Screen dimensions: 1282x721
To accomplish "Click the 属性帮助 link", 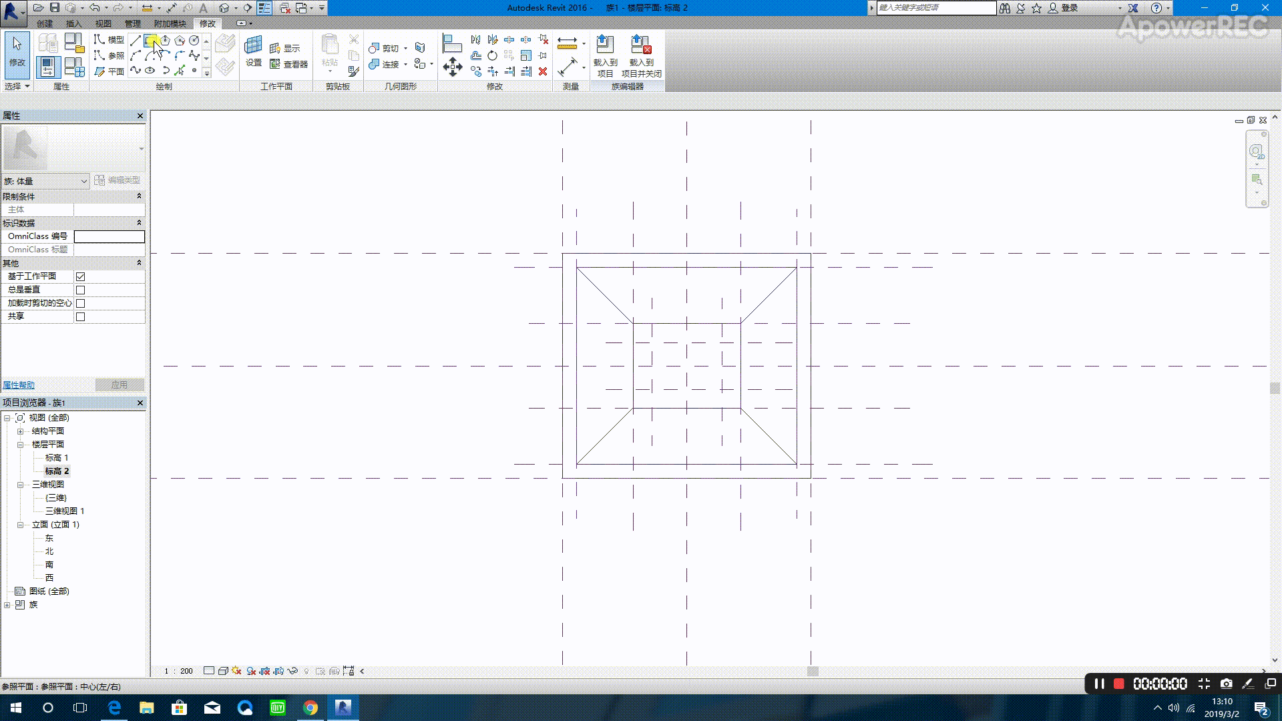I will click(x=19, y=385).
